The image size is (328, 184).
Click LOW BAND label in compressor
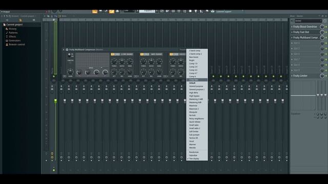[x=127, y=54]
